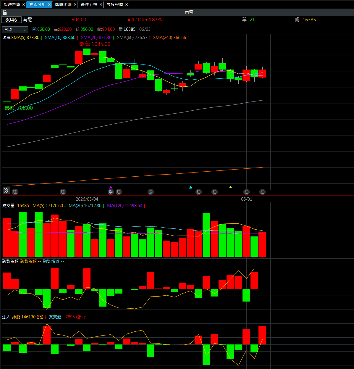Open the 即時明細 tab
This screenshot has width=354, height=369.
(63, 4)
